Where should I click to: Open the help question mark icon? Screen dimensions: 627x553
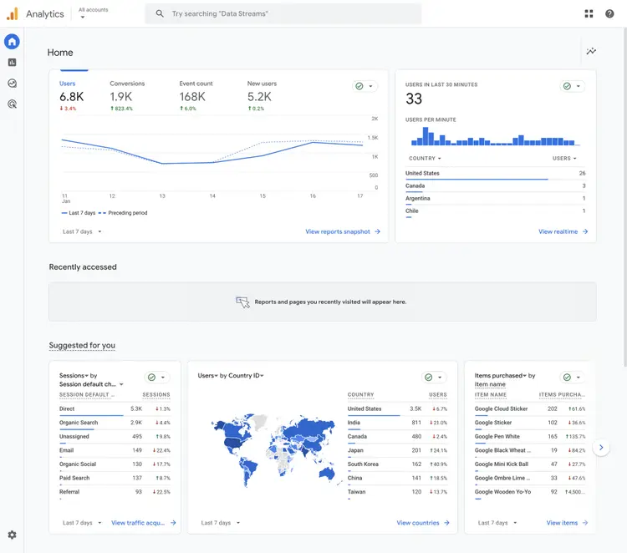pyautogui.click(x=609, y=13)
